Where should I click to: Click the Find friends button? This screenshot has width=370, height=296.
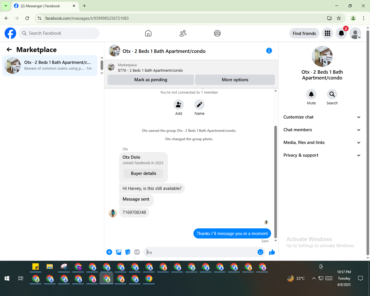point(304,33)
